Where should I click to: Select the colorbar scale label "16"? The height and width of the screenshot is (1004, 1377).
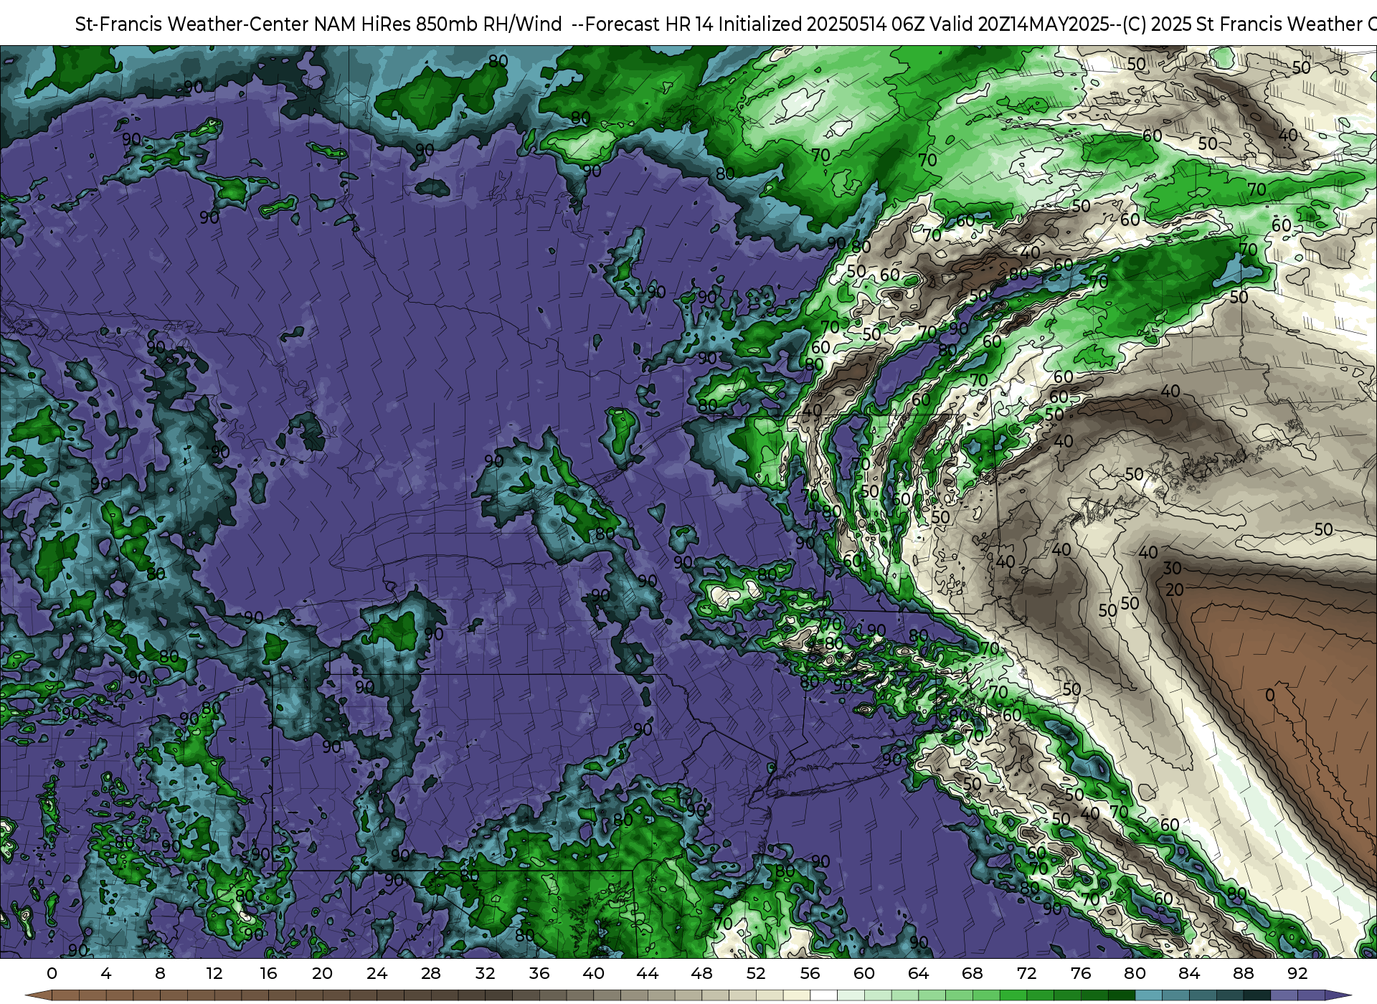[x=268, y=973]
